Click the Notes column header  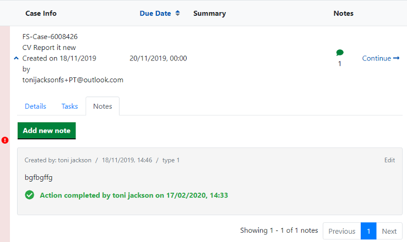coord(343,13)
